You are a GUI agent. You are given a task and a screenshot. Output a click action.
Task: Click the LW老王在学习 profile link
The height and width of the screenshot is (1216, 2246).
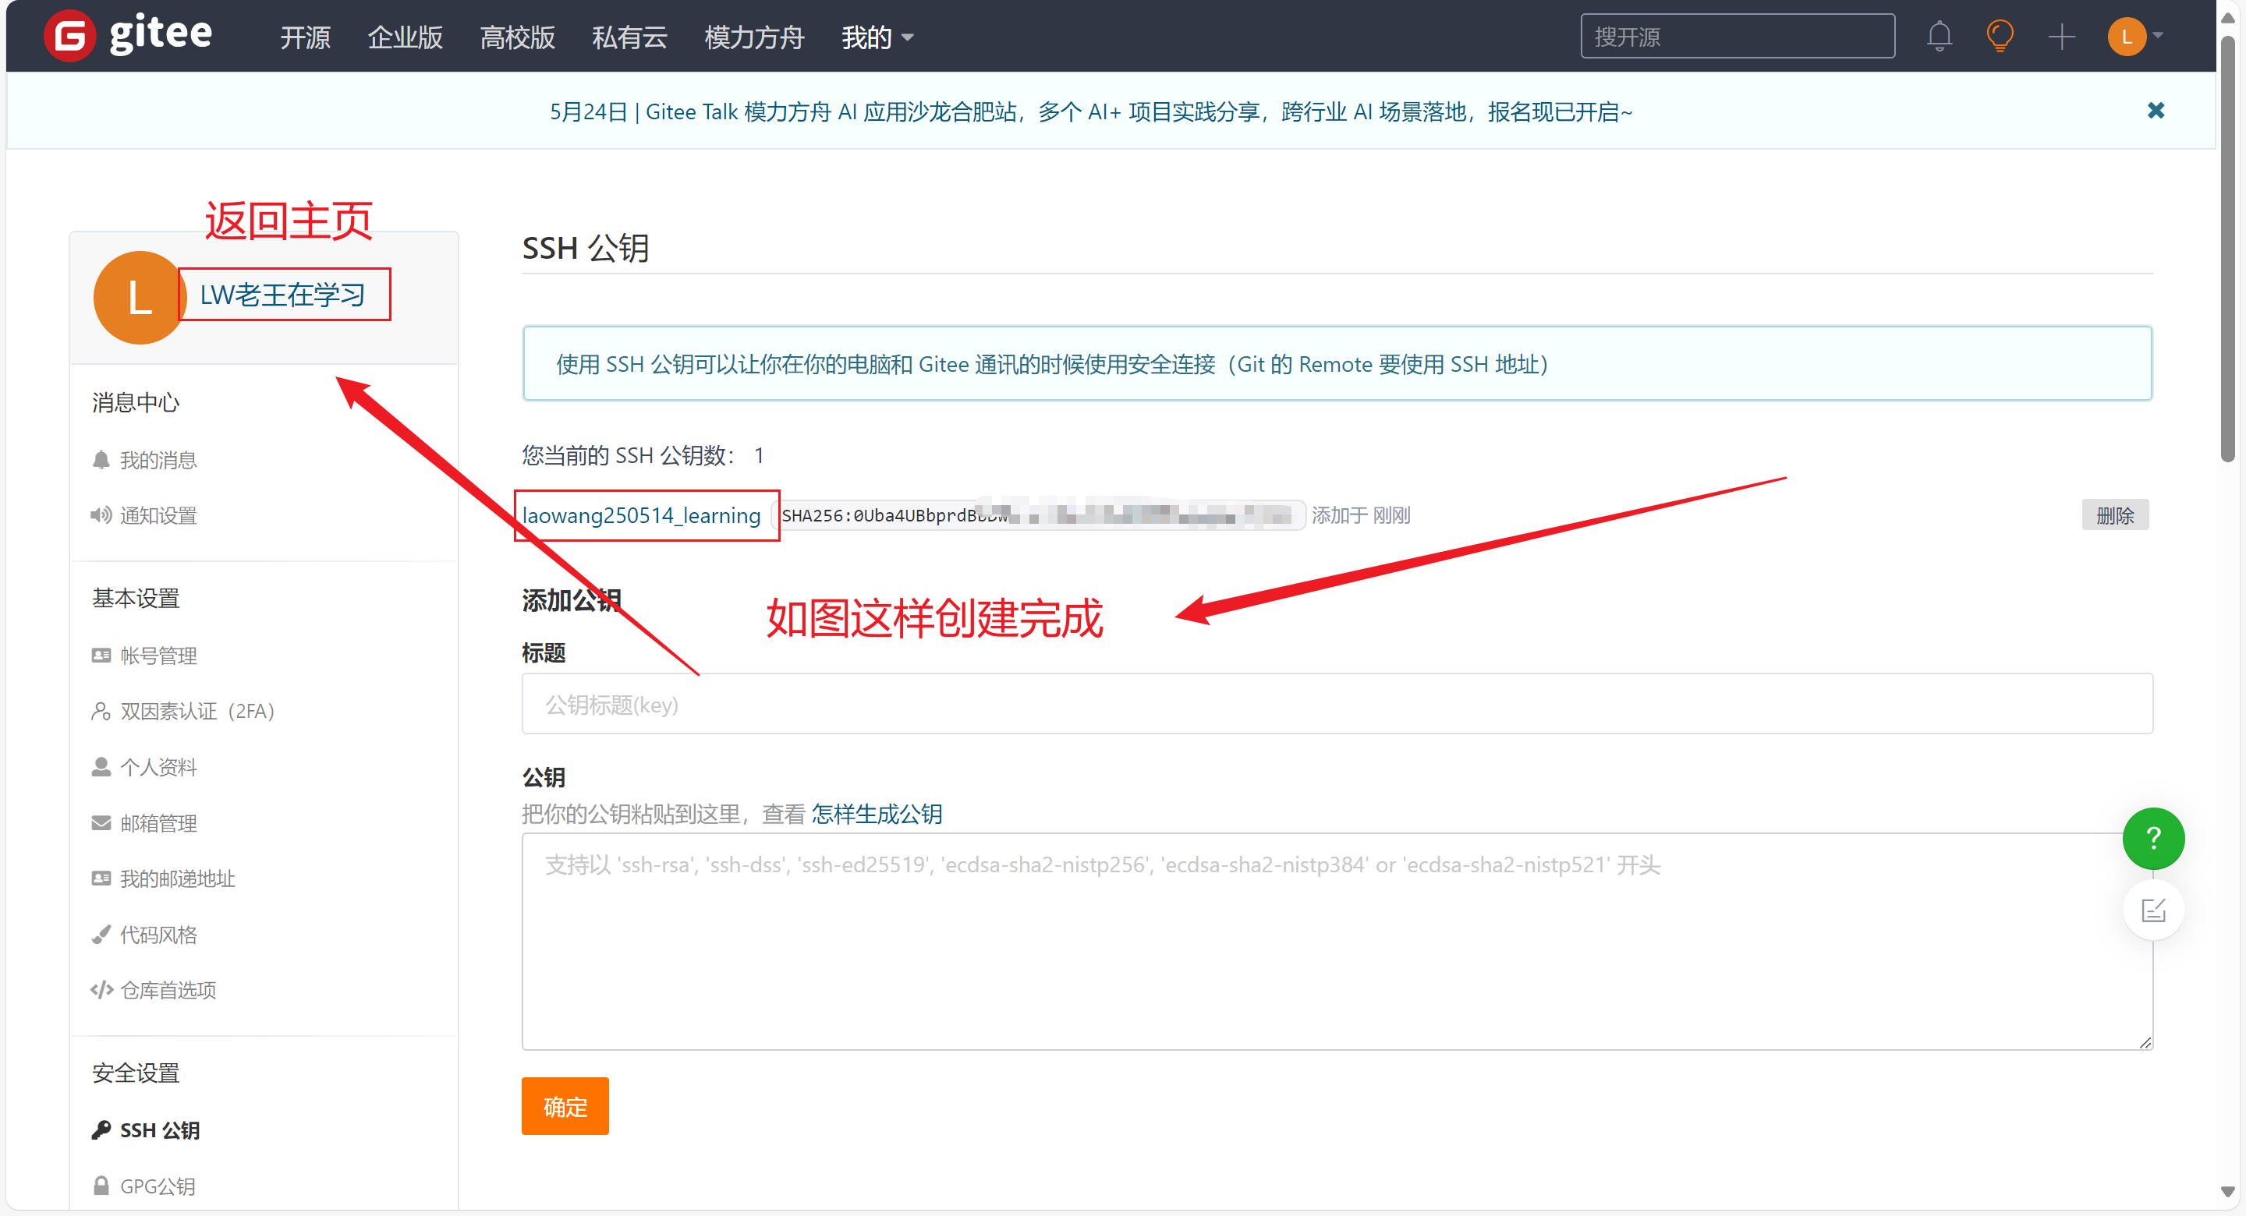(x=282, y=295)
